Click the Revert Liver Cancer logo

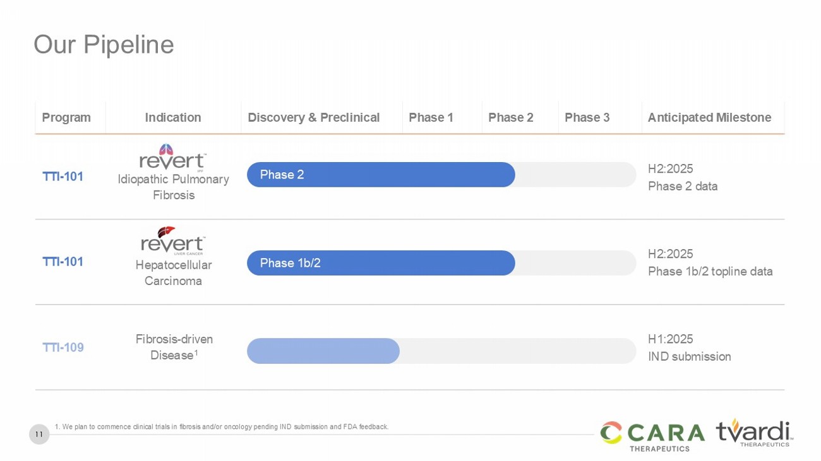pos(172,241)
